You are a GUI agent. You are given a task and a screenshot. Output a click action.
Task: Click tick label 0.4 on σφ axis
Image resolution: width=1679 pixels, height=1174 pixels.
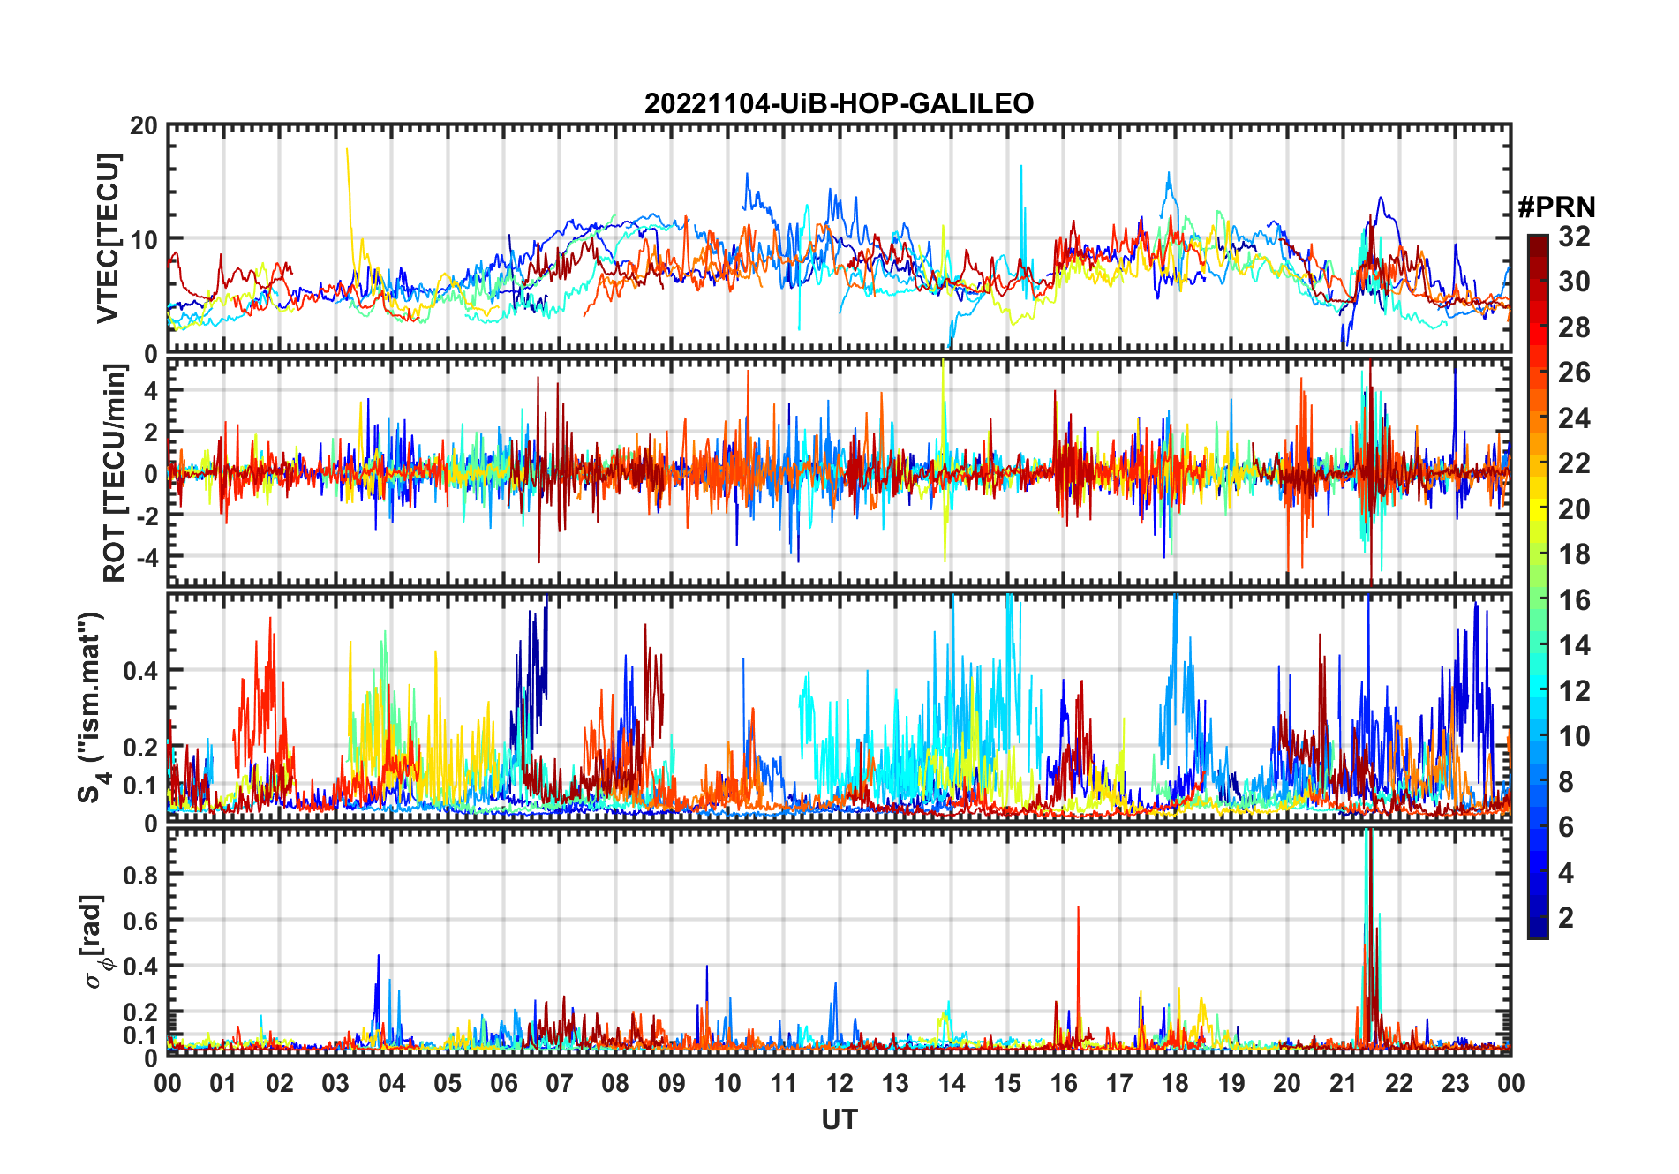pyautogui.click(x=139, y=967)
